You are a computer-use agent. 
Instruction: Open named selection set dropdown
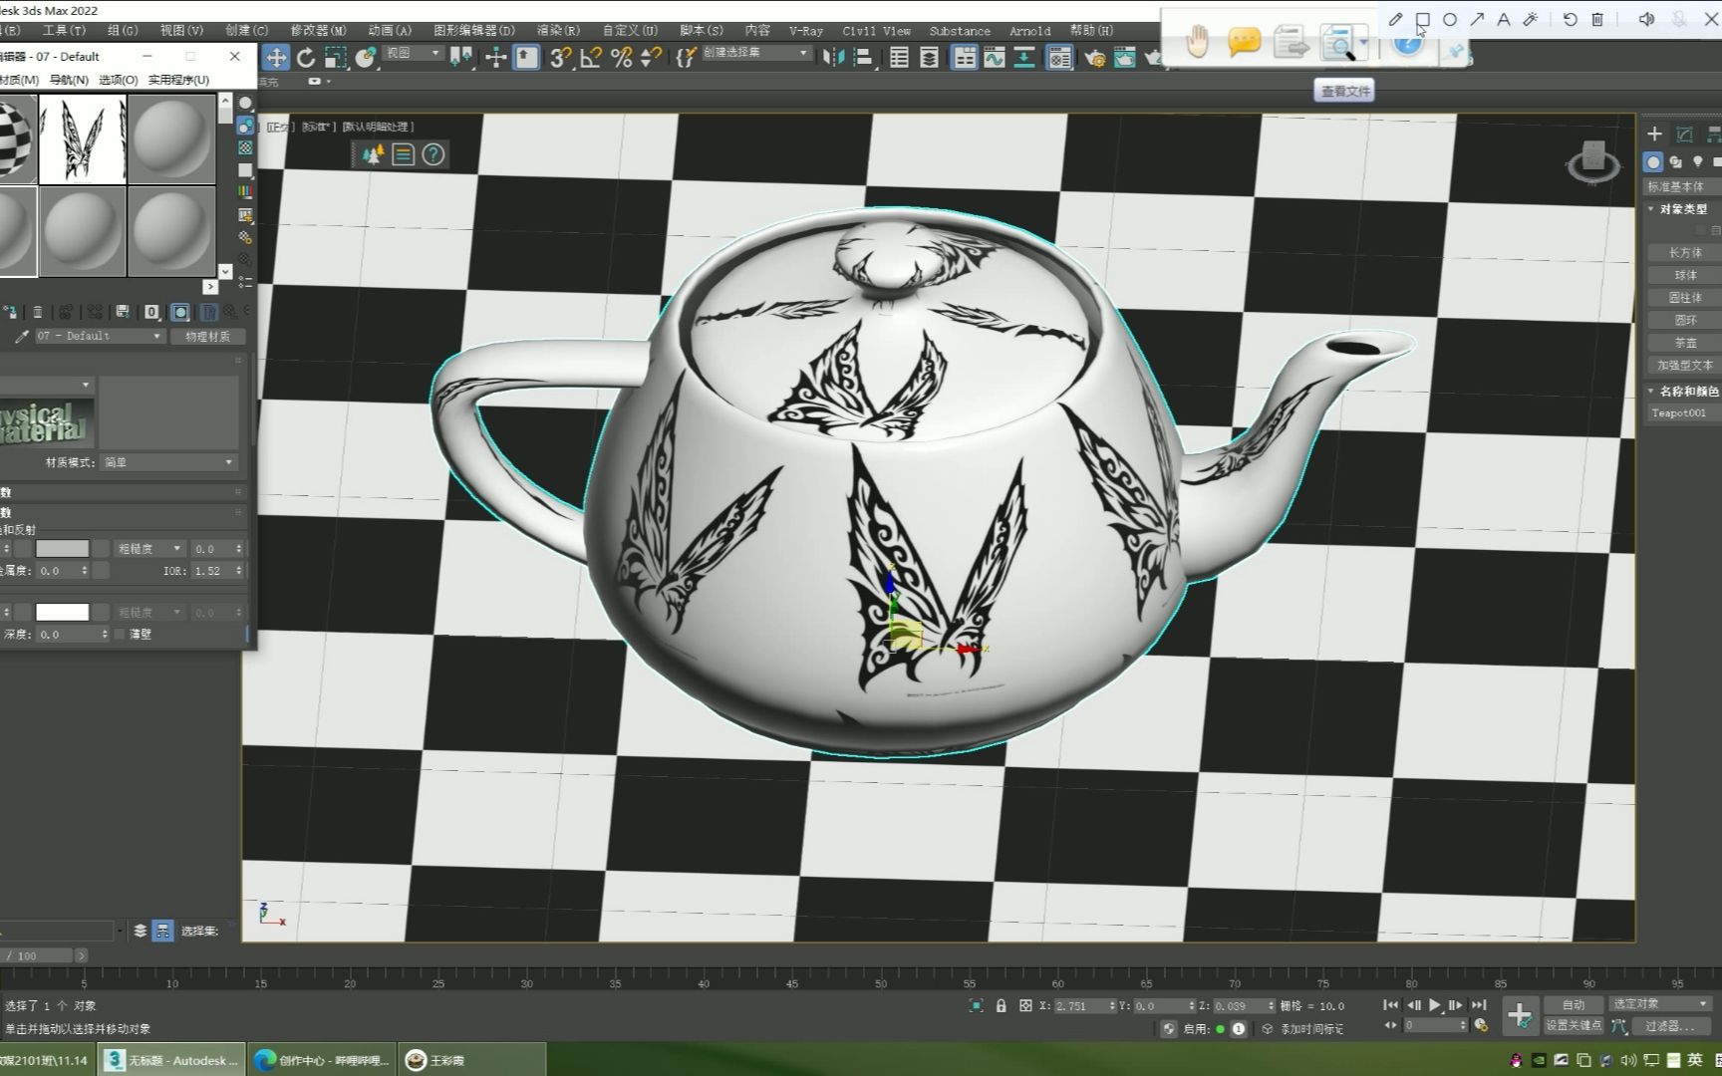pyautogui.click(x=757, y=53)
